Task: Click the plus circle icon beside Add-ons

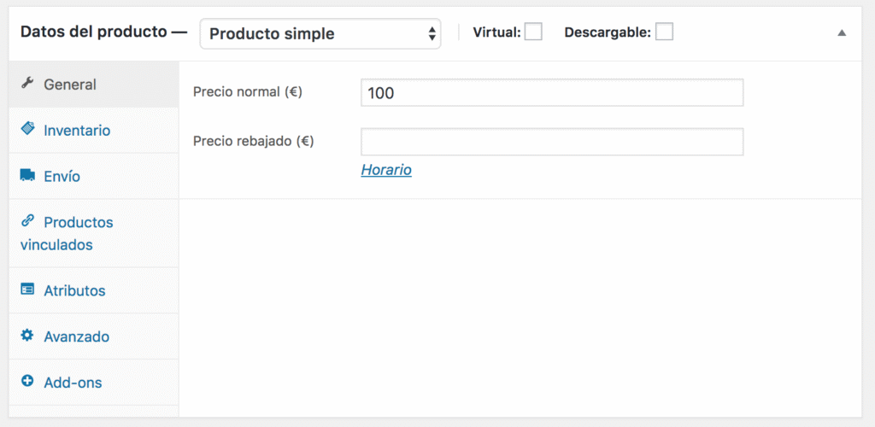Action: click(x=26, y=382)
